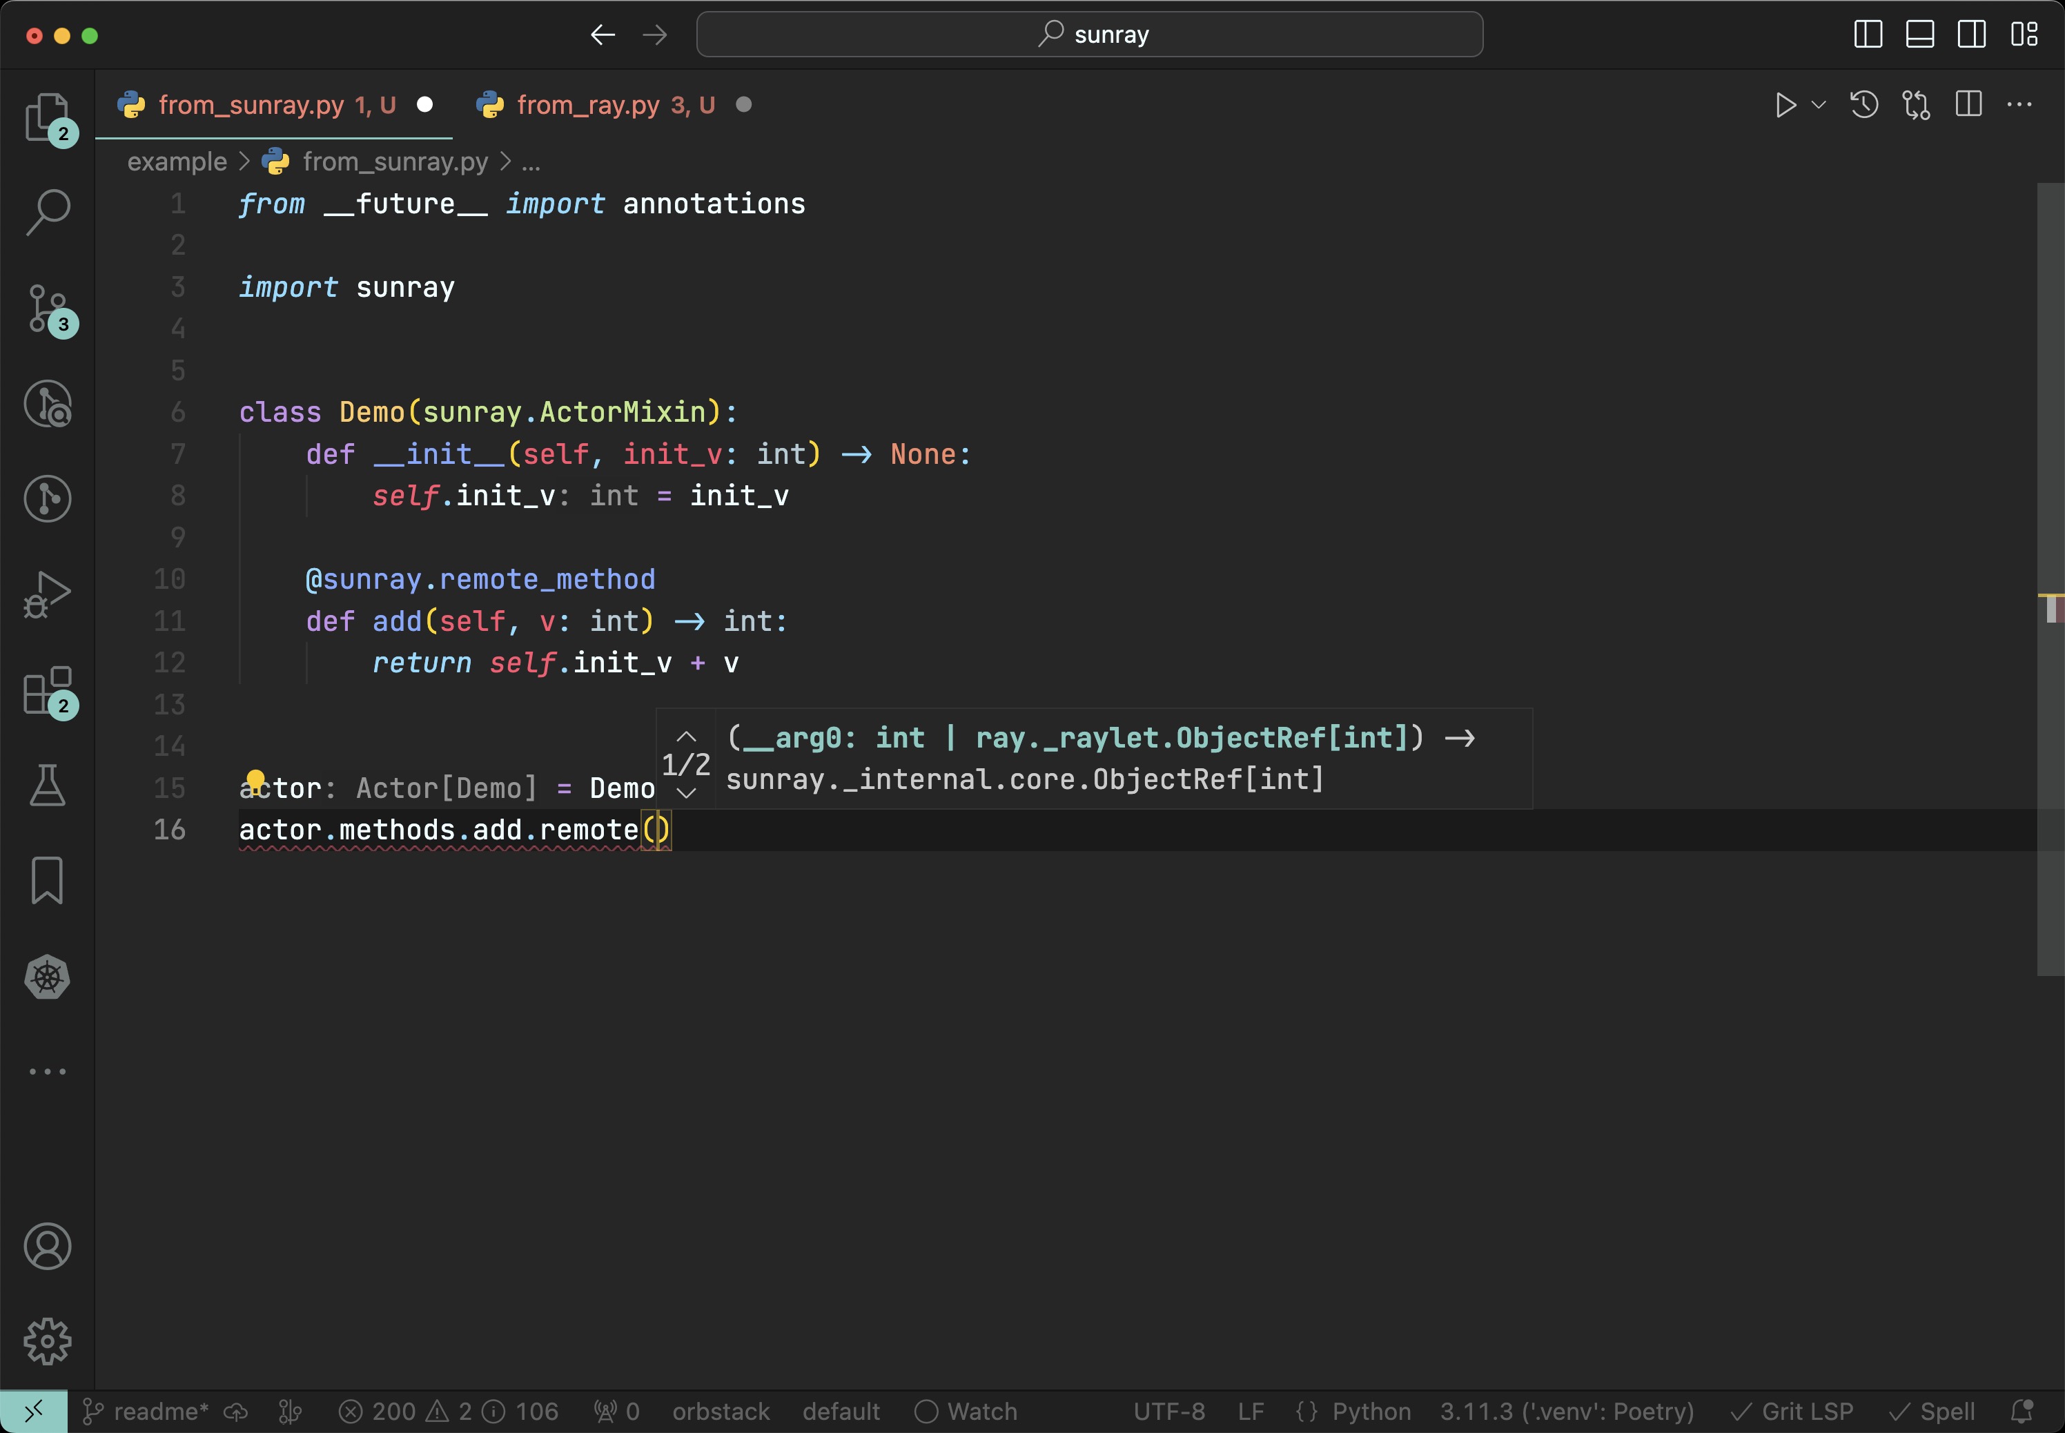2065x1433 pixels.
Task: Toggle the primary side bar layout
Action: click(x=1868, y=35)
